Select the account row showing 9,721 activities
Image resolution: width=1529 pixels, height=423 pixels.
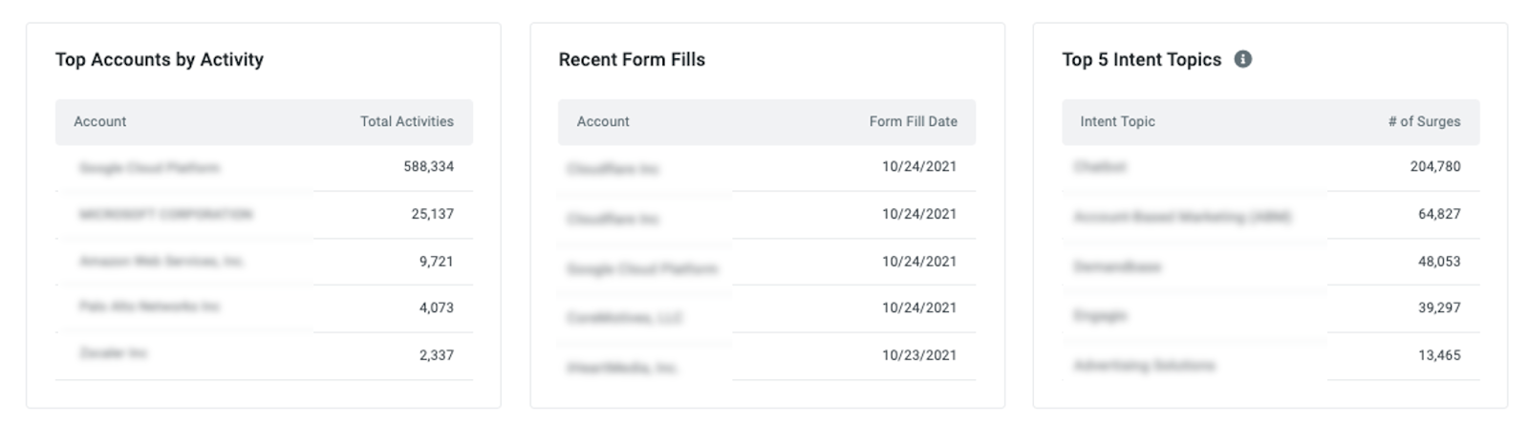point(264,261)
